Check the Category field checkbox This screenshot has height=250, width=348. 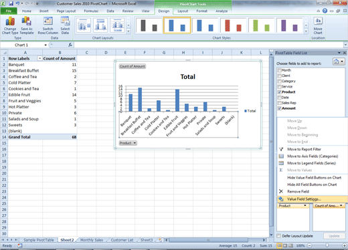click(279, 81)
